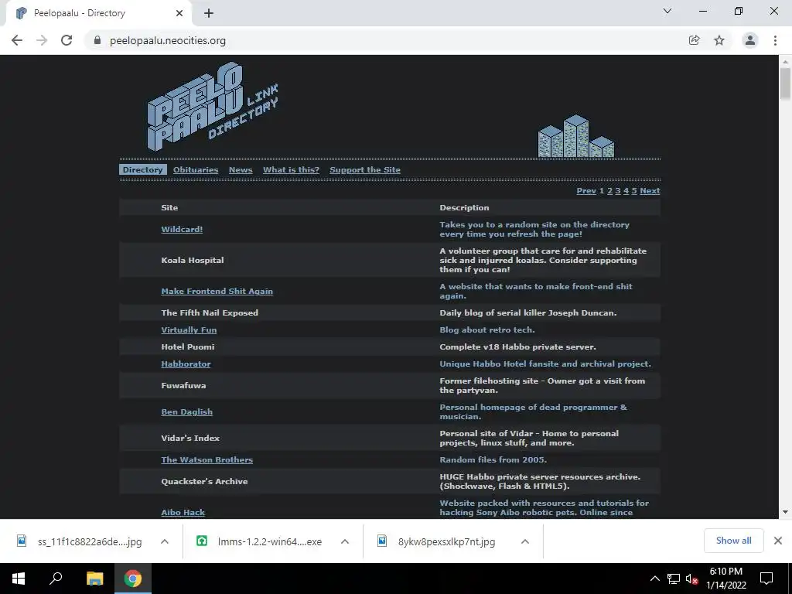This screenshot has height=594, width=792.
Task: Expand options for ss_11f1c8822a6de jpg download
Action: click(x=164, y=541)
